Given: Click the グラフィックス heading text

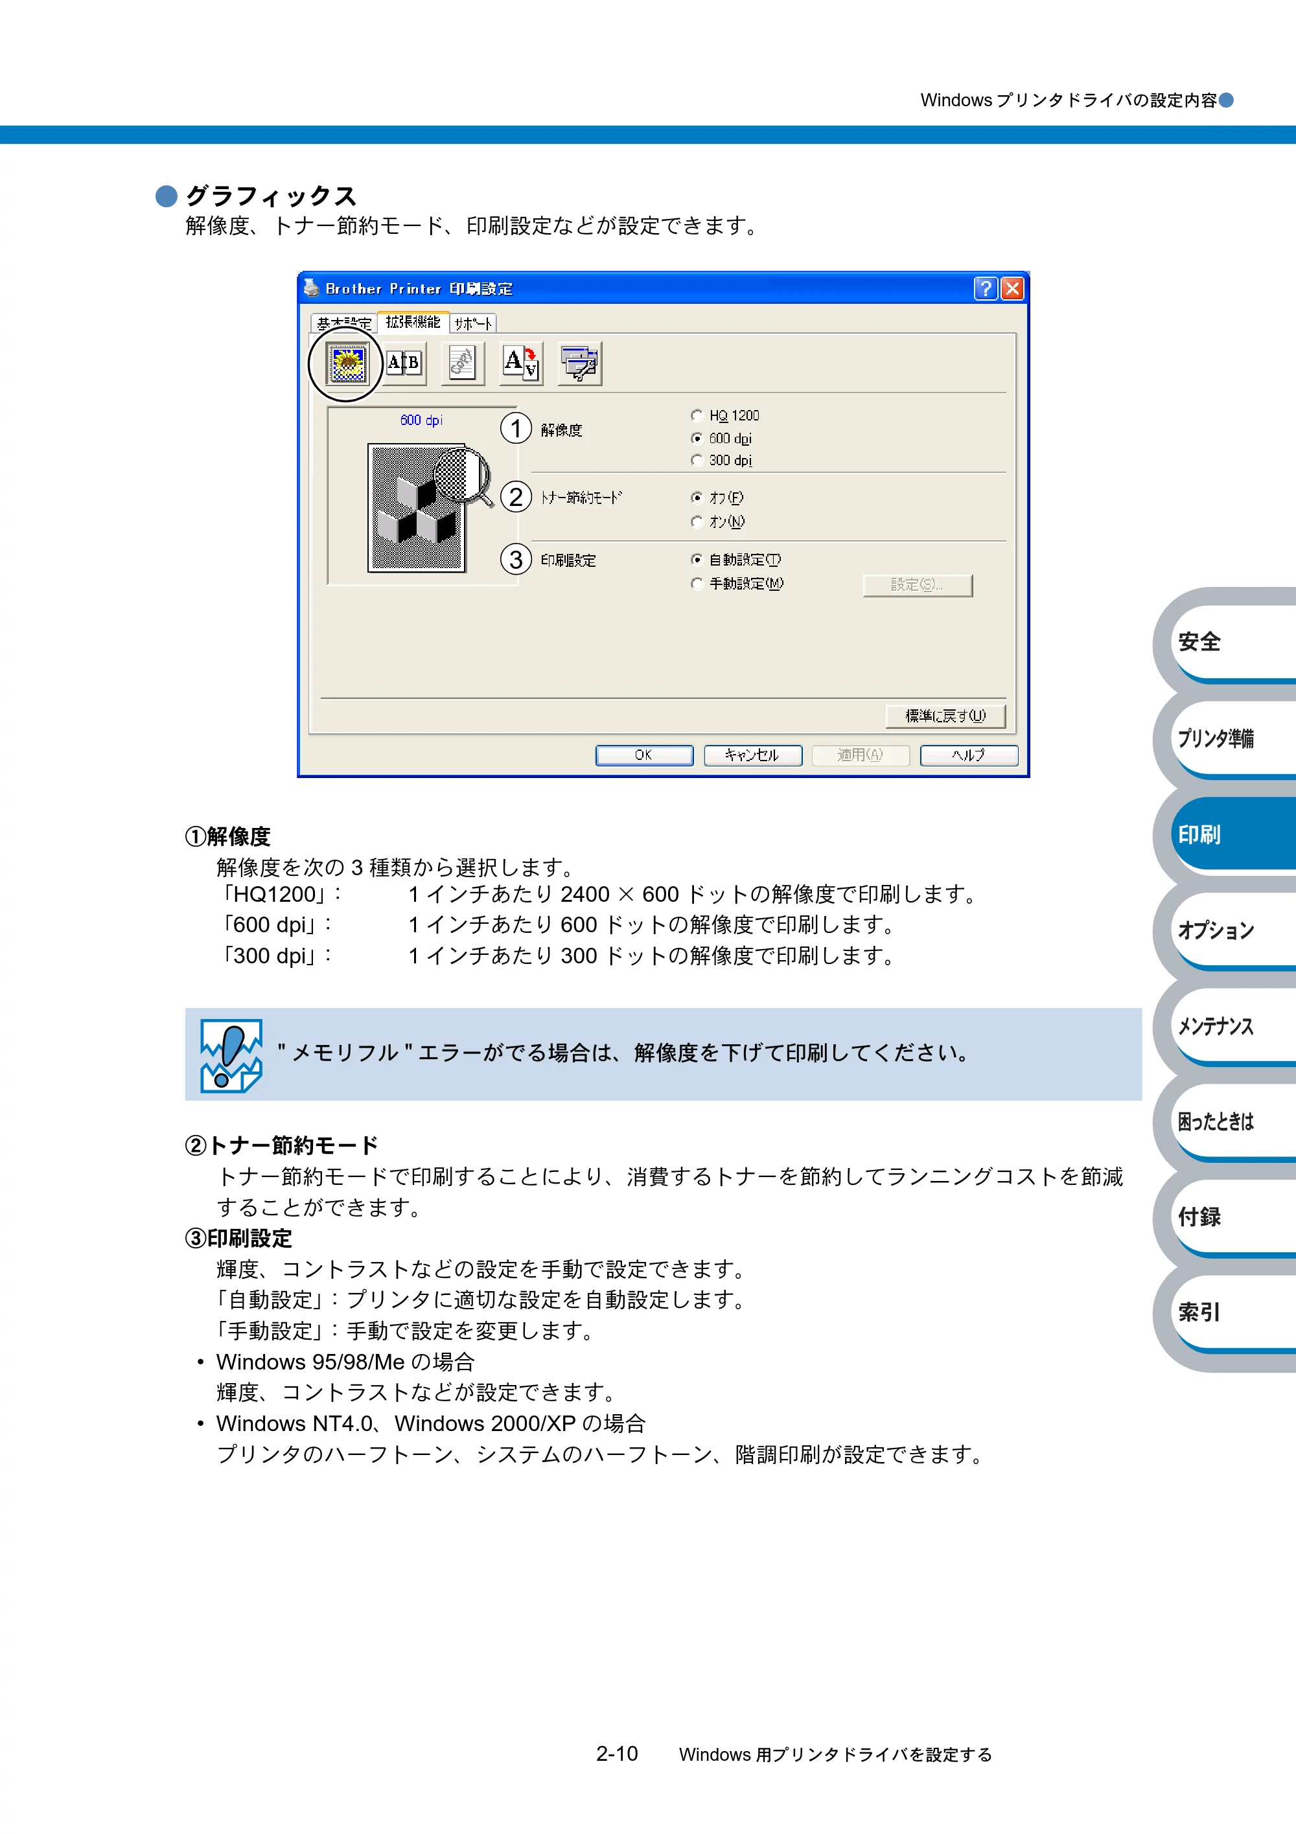Looking at the screenshot, I should point(271,196).
